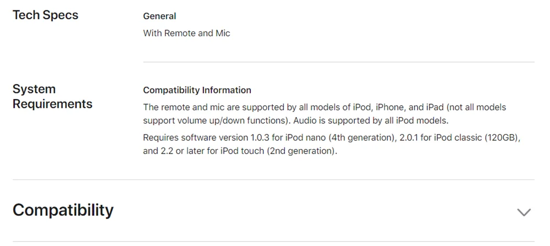
Task: Click the 'With Remote and Mic' text
Action: coord(186,34)
